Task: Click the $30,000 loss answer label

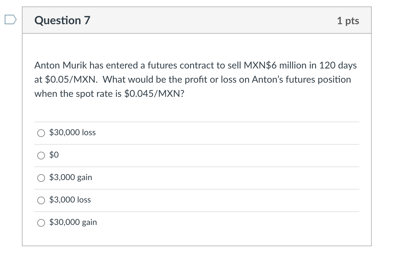Action: [x=72, y=133]
